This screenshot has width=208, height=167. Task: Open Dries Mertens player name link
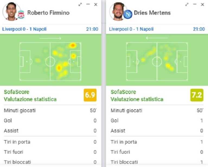click(152, 13)
